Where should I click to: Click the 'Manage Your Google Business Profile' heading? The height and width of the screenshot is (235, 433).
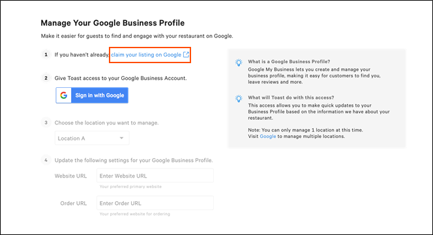(112, 23)
